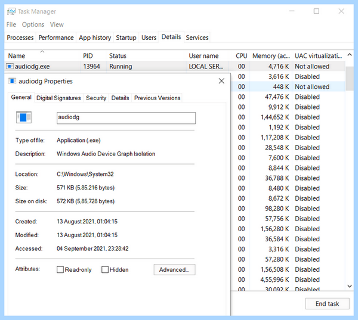Sort by the User name column header

[x=207, y=55]
